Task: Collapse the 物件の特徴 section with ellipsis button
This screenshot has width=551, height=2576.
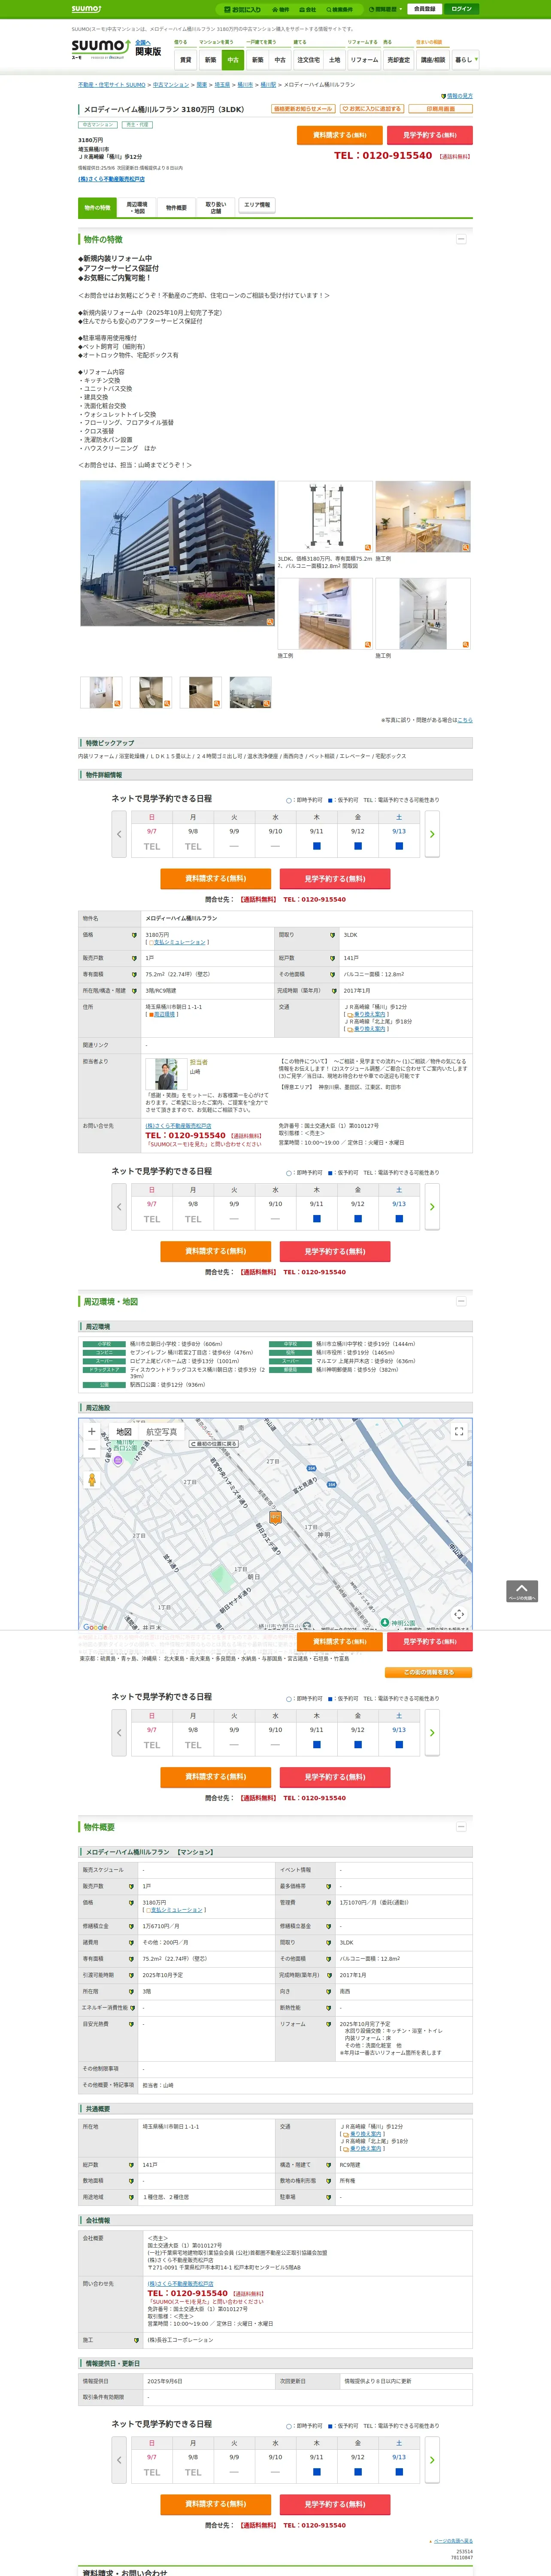Action: pos(461,239)
